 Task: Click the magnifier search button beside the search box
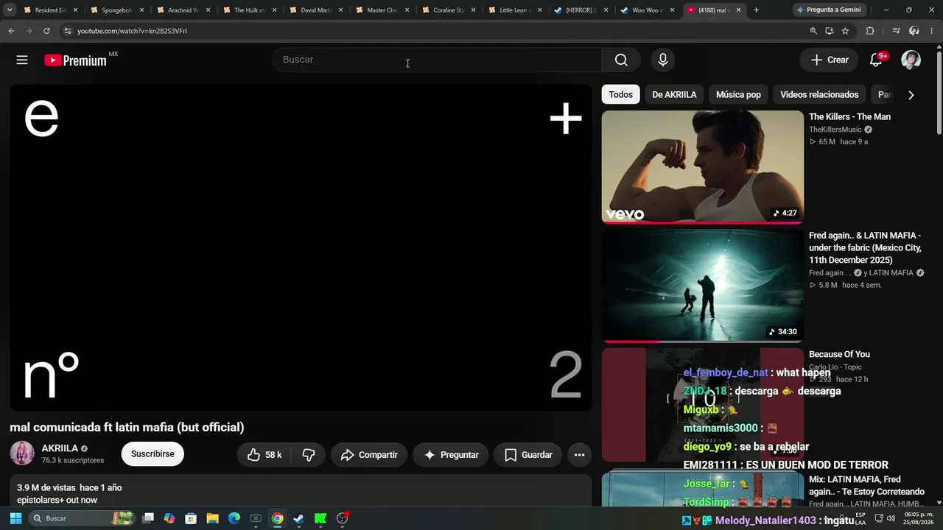(x=621, y=60)
